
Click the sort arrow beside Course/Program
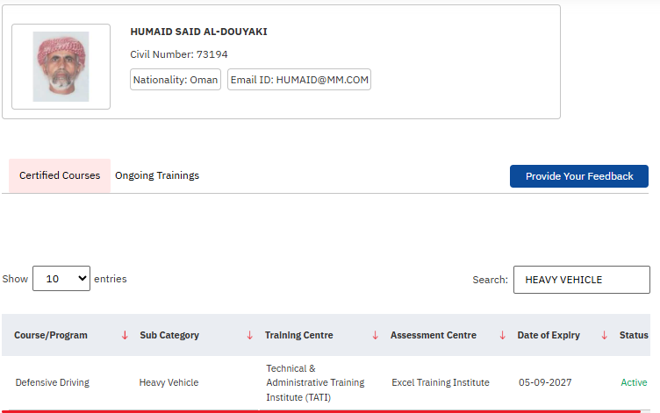tap(125, 335)
